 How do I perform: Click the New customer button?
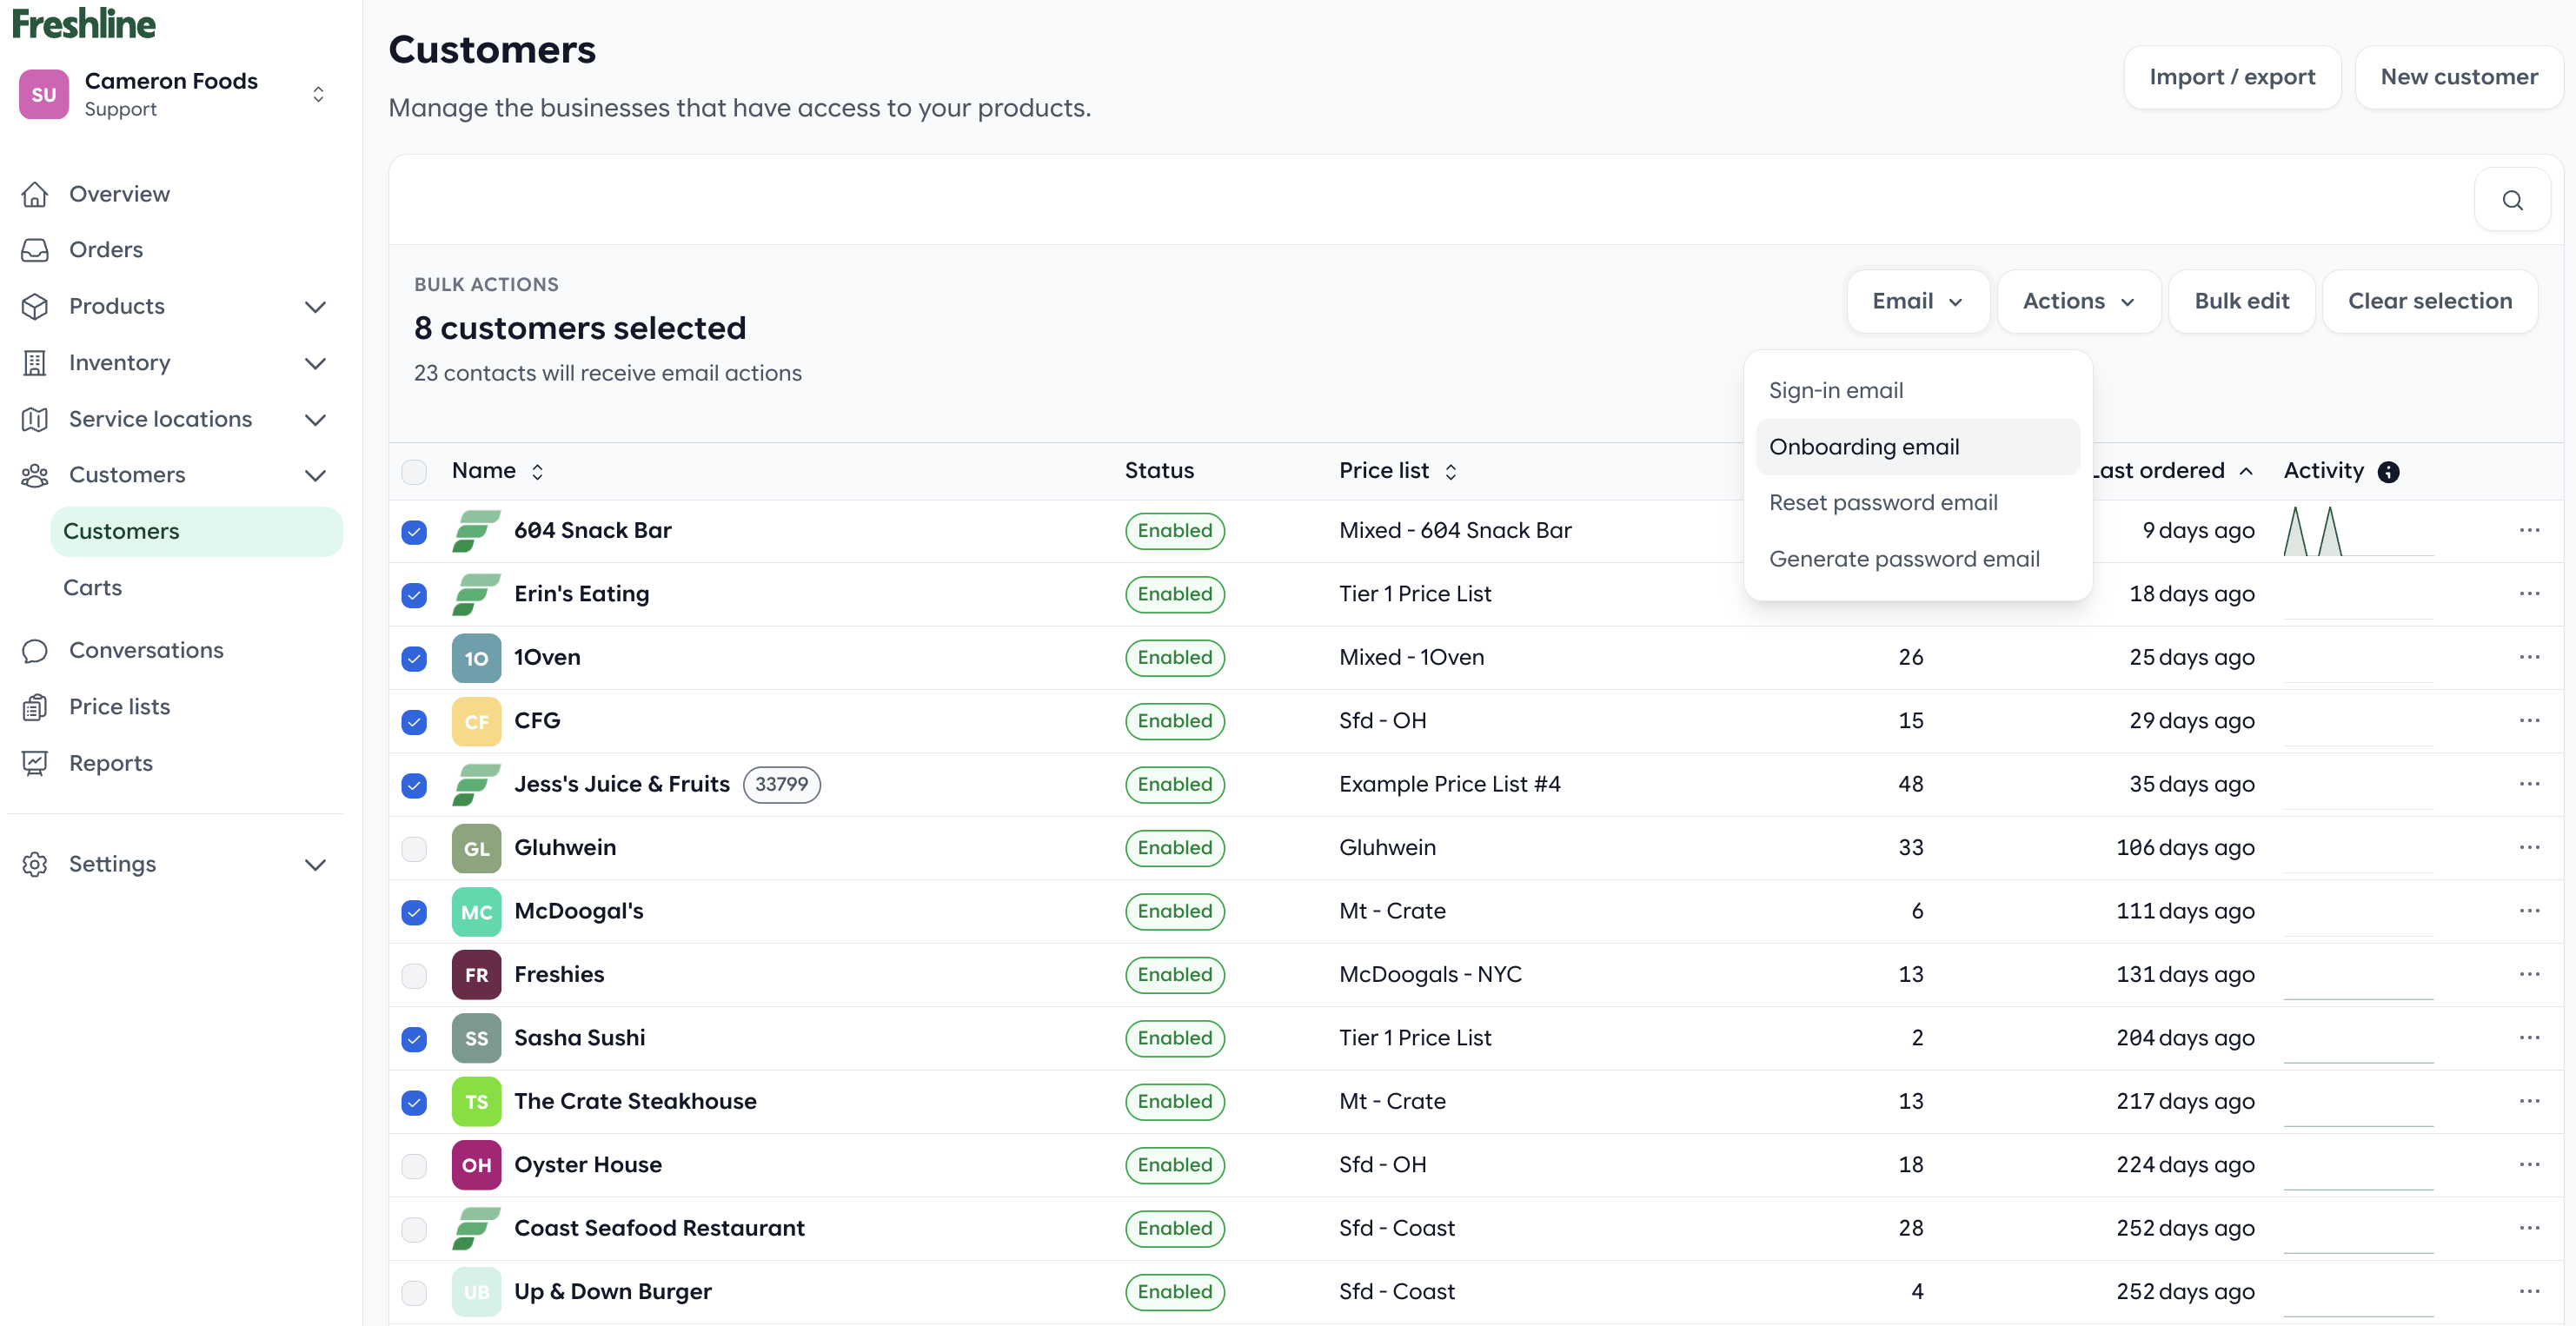click(2459, 76)
